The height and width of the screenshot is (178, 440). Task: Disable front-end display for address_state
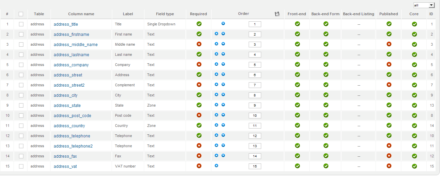pyautogui.click(x=297, y=105)
